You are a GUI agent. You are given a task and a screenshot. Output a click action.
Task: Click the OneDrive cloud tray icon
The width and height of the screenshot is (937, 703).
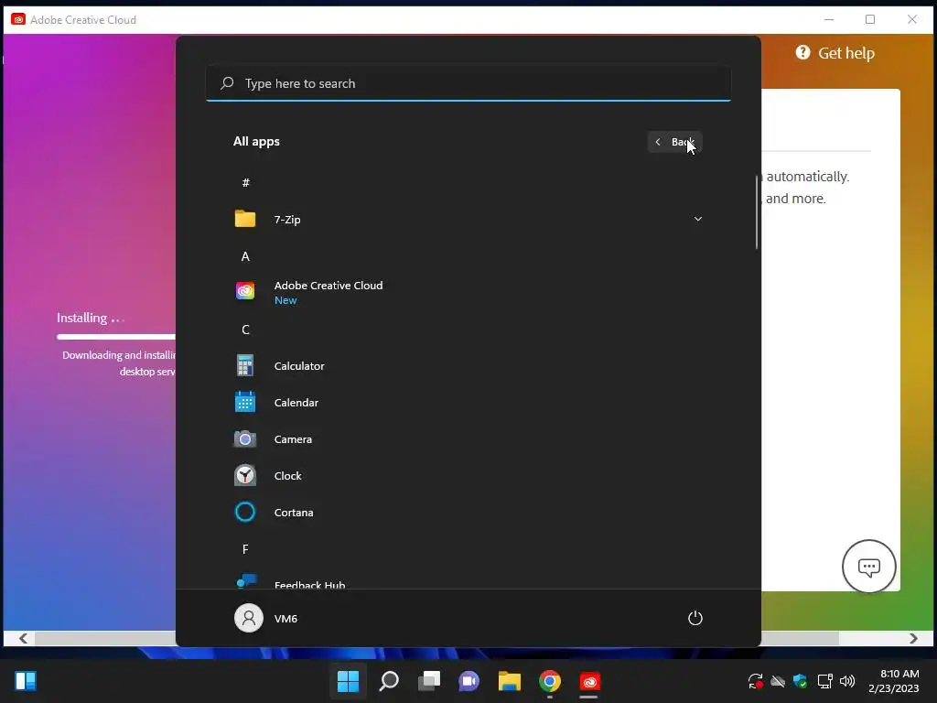coord(778,680)
